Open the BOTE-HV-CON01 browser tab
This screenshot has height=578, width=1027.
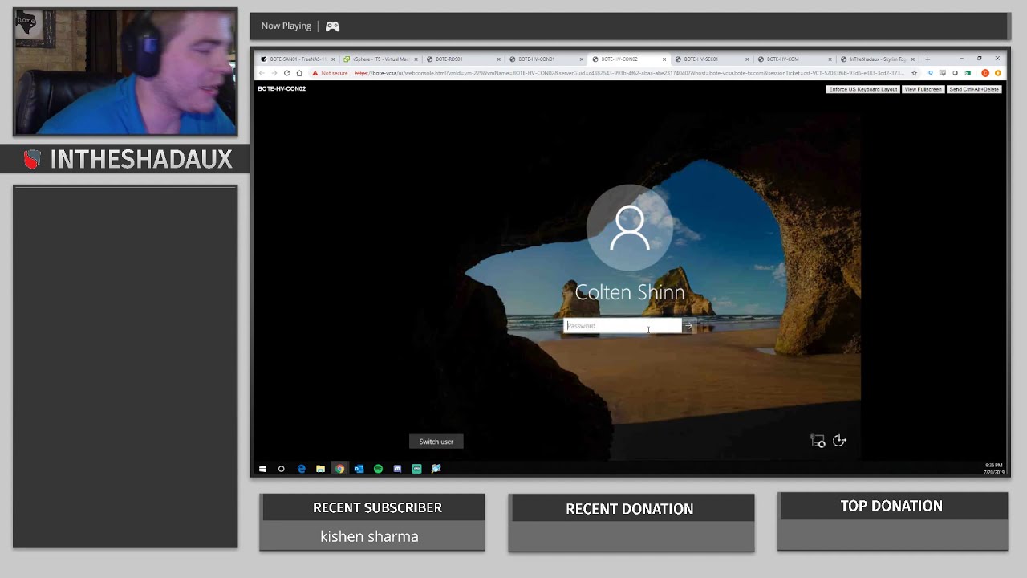point(546,59)
